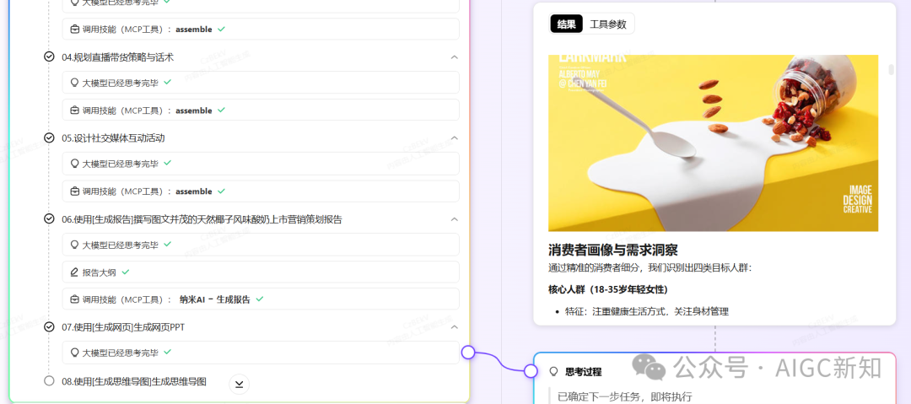Image resolution: width=911 pixels, height=404 pixels.
Task: Click the 消费者画像与需求洞察 heading
Action: tap(613, 250)
